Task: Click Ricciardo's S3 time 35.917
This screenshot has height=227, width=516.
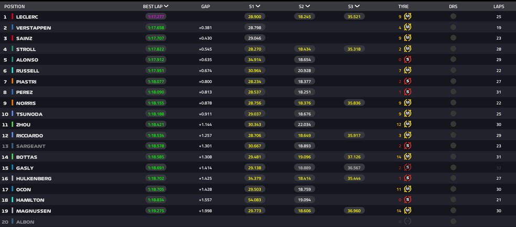Action: (354, 135)
